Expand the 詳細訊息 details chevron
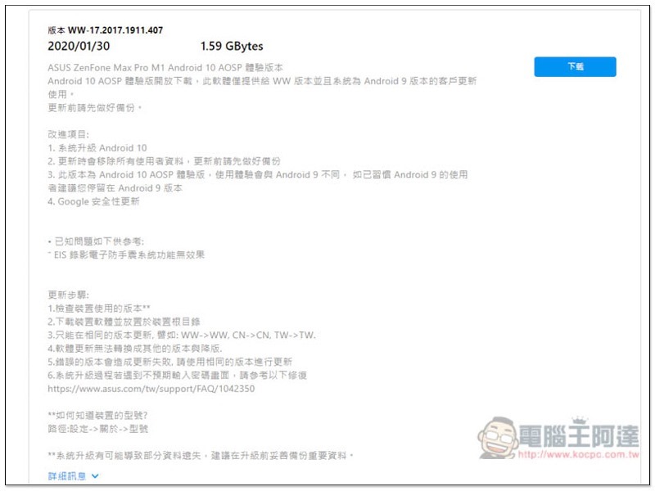The image size is (655, 491). click(x=95, y=476)
